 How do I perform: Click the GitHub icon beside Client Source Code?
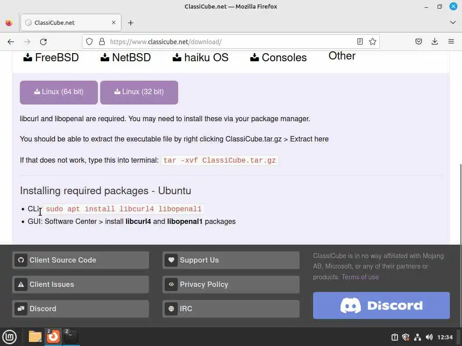point(21,260)
